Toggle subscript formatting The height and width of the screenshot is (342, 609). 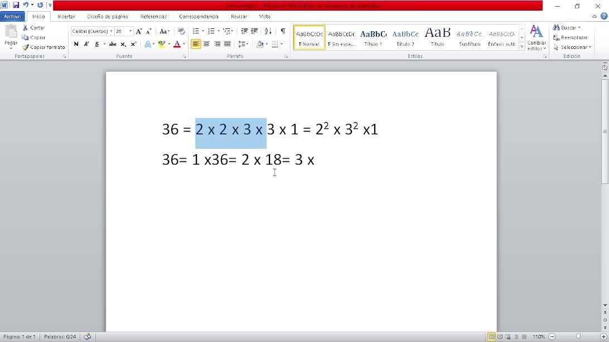(123, 44)
